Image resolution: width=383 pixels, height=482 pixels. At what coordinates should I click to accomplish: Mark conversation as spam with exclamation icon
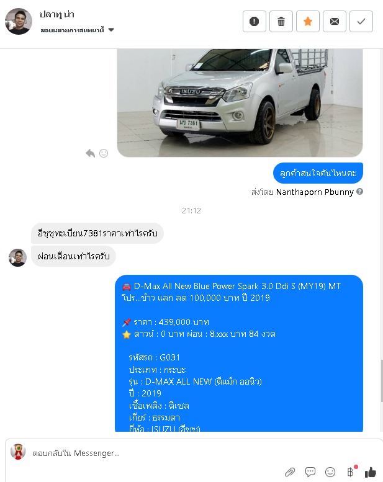[x=254, y=22]
